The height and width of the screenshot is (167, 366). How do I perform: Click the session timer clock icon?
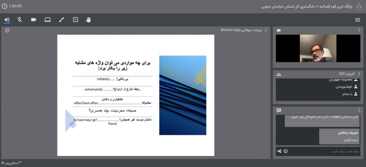coord(4,6)
